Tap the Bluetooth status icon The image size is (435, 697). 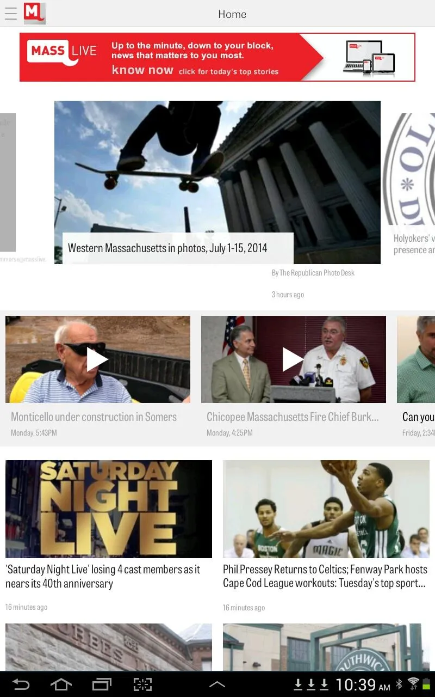399,684
